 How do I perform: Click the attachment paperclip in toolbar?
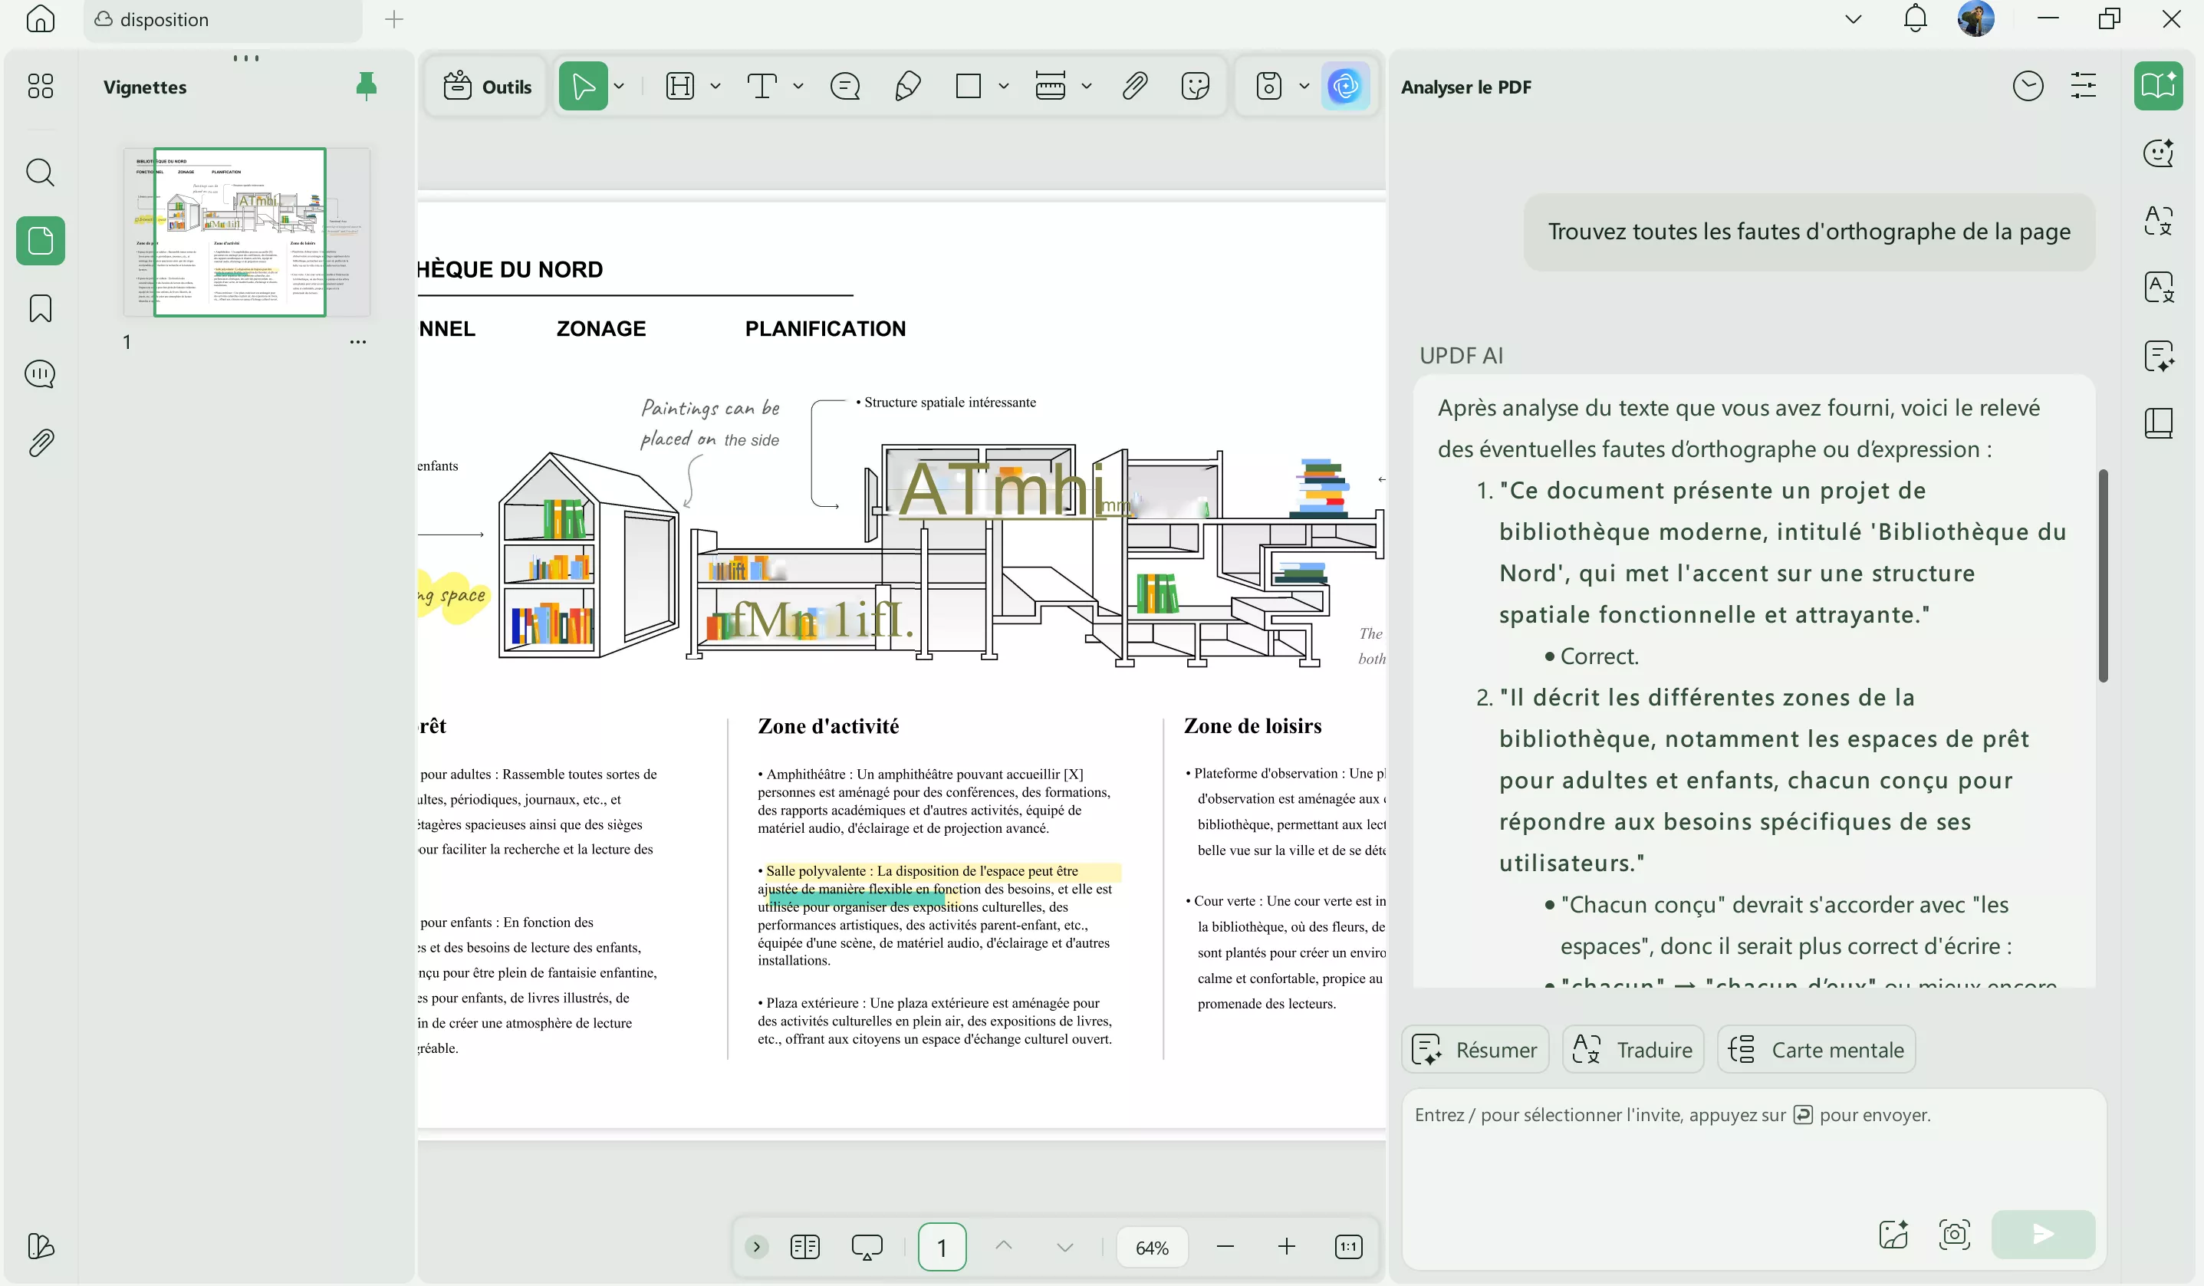click(1134, 86)
